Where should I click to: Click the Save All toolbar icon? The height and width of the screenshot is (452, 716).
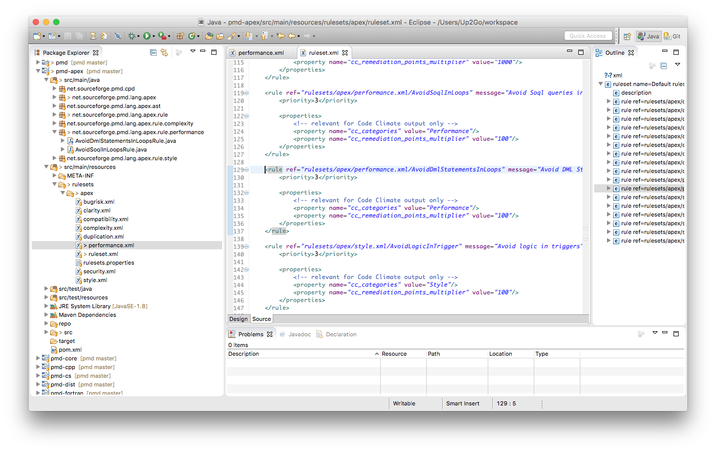click(x=79, y=36)
